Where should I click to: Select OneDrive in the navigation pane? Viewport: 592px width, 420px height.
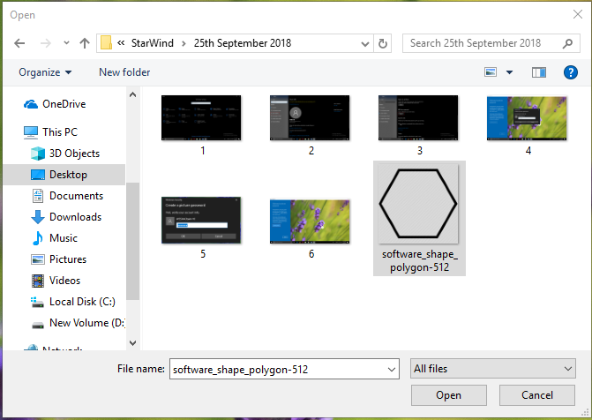64,104
